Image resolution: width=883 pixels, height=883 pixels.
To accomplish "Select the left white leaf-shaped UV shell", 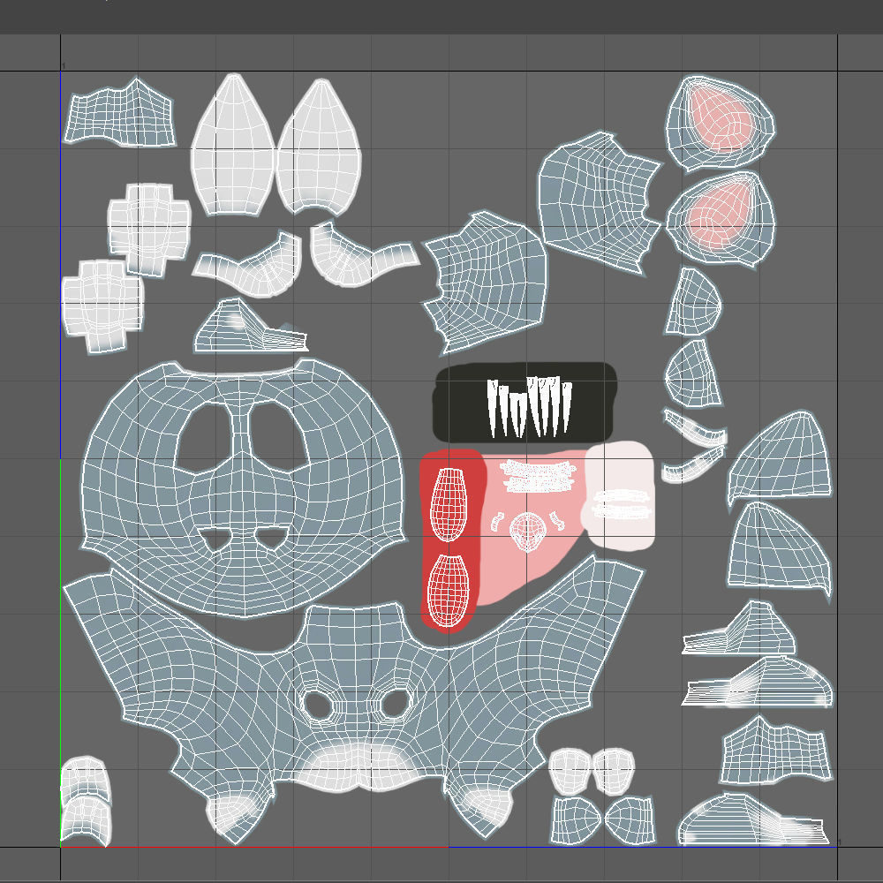I will 233,146.
